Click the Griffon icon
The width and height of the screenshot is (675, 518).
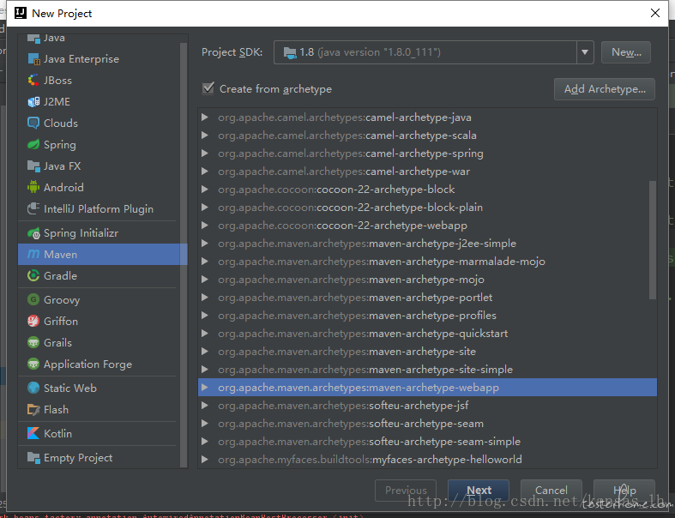coord(33,321)
